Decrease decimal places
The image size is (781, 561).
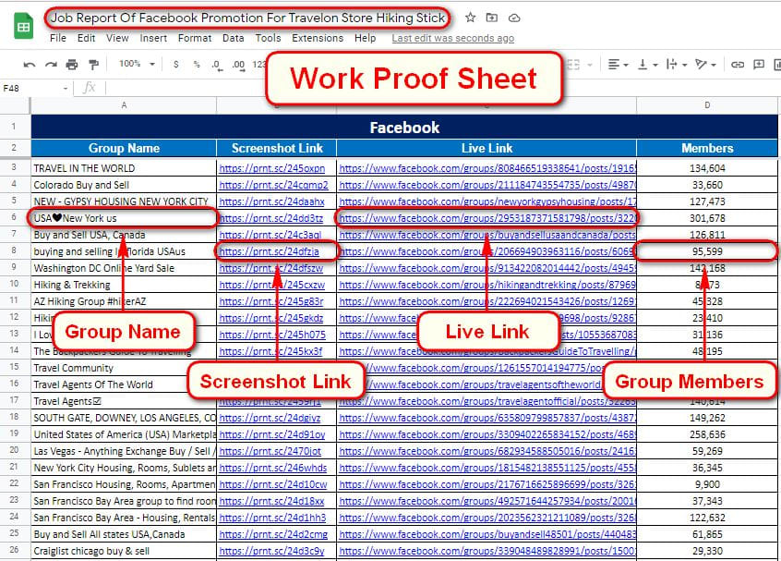(x=217, y=65)
